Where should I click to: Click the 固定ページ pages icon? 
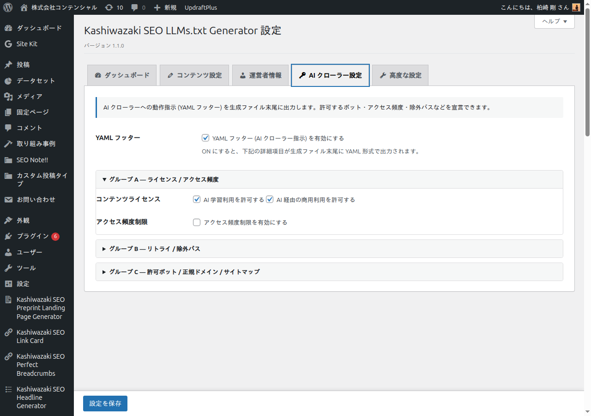point(8,112)
